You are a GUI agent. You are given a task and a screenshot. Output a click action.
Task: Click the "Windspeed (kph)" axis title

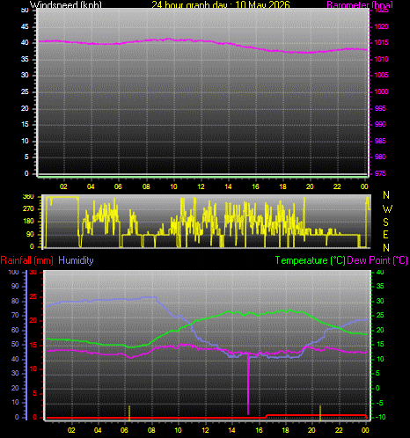point(66,4)
